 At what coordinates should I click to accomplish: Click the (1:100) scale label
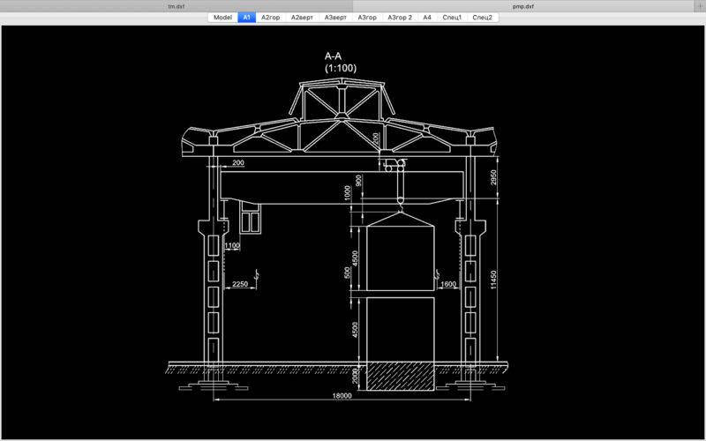pos(341,68)
